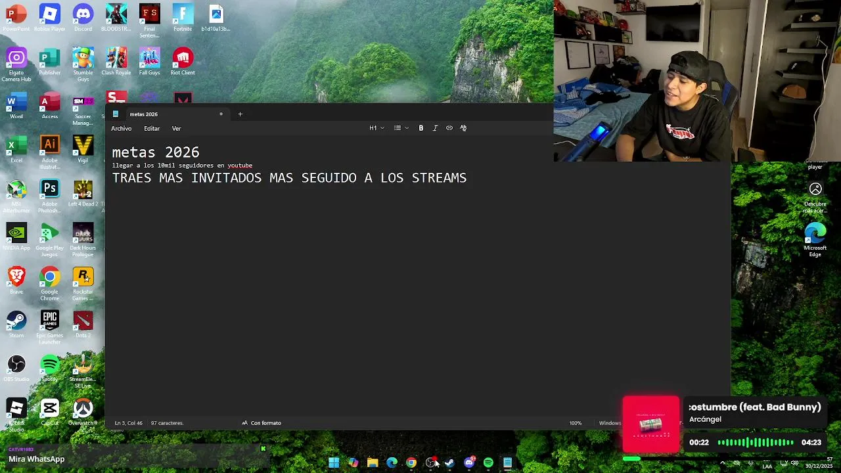Close the metas 2026 tab via its dot
841x473 pixels.
tap(221, 114)
